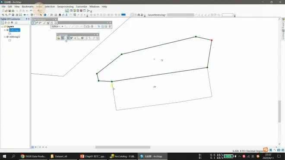Viewport: 285px width, 160px height.
Task: Select the Identify tool
Action: coord(45,15)
